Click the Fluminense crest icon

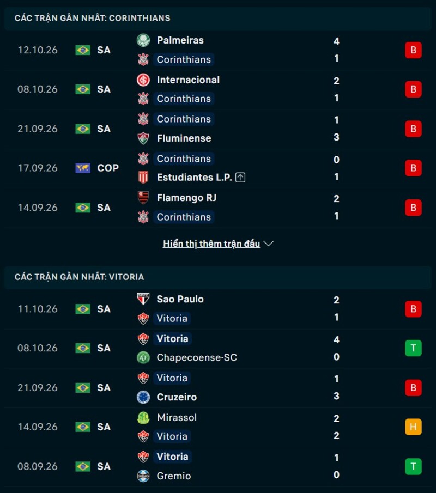point(143,138)
